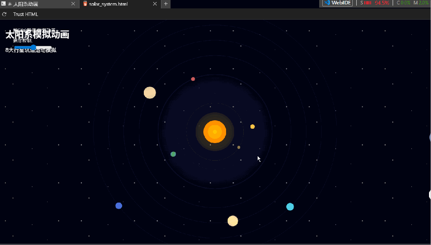Screen dimensions: 431x245
Task: Click the orange sun at the center
Action: pos(215,131)
